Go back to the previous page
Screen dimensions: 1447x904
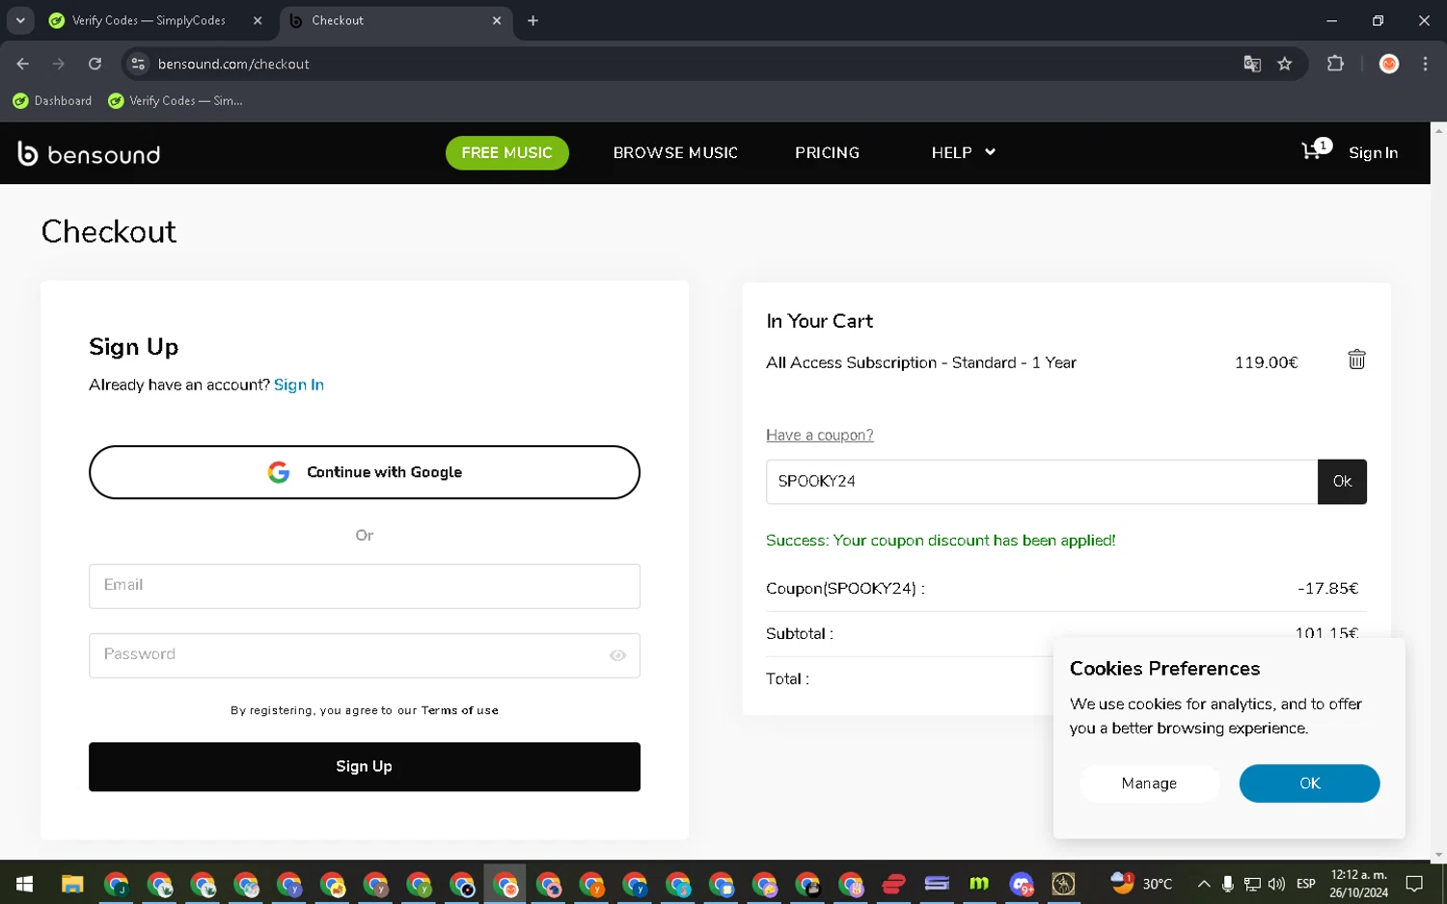[23, 64]
